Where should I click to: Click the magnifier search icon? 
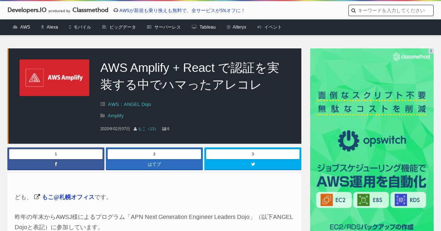point(354,11)
